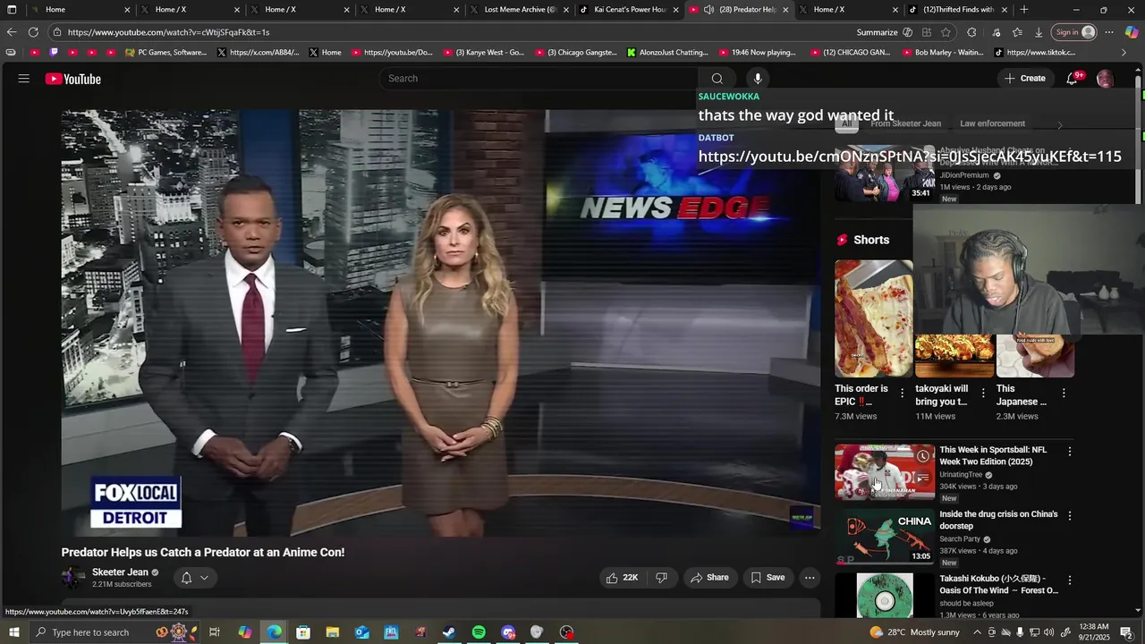Viewport: 1145px width, 644px height.
Task: Switch to Kai Cenat's Power Hour tab
Action: pyautogui.click(x=628, y=10)
